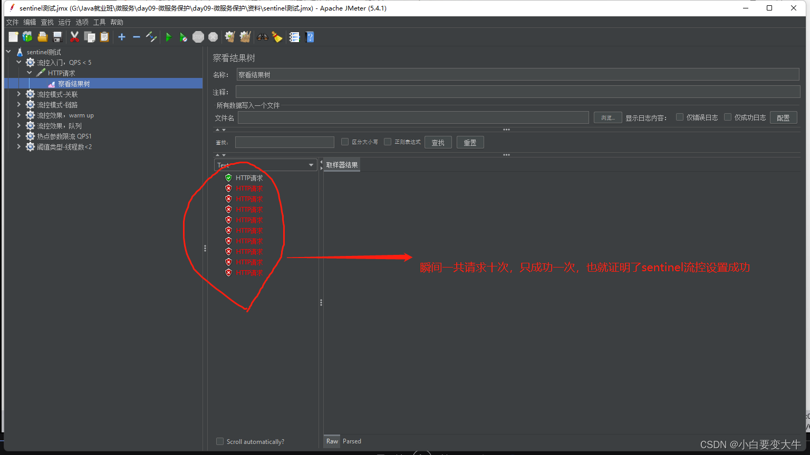The image size is (810, 455).
Task: Click the Copy toolbar icon
Action: click(x=90, y=37)
